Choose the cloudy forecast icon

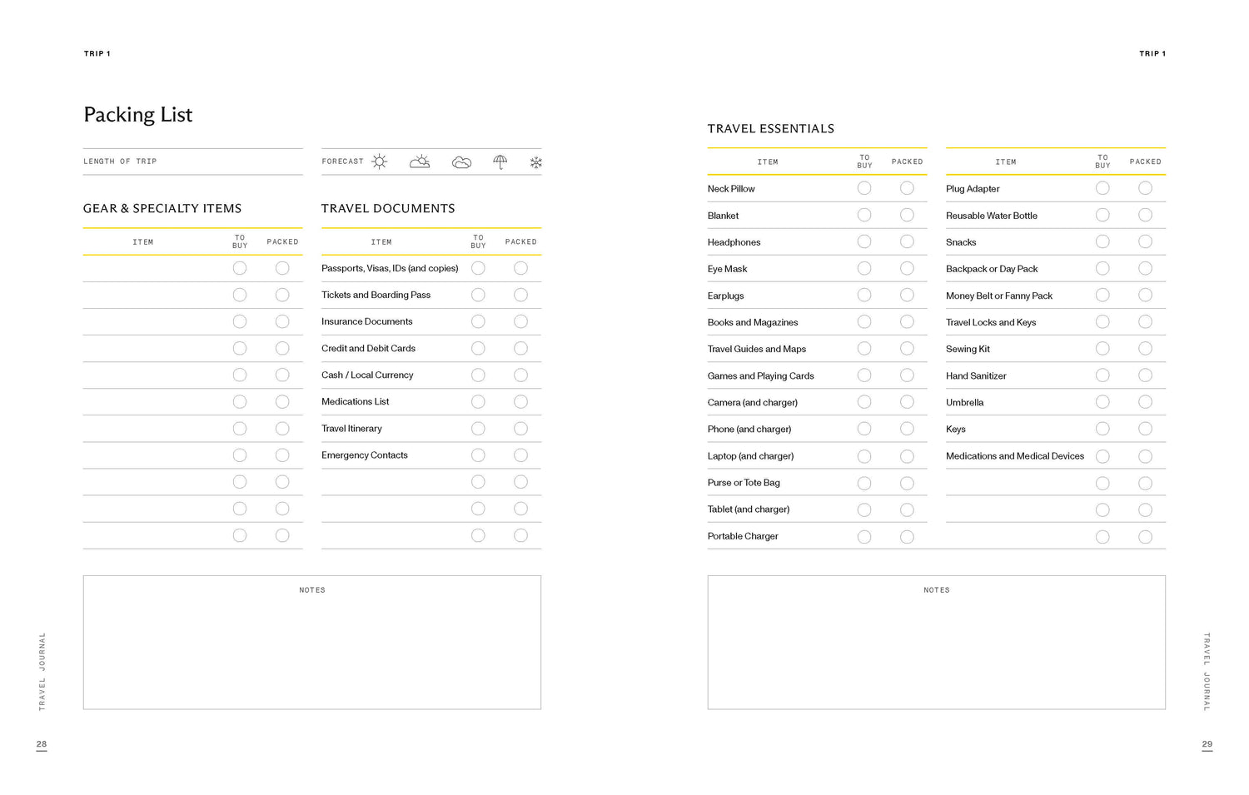click(x=461, y=162)
